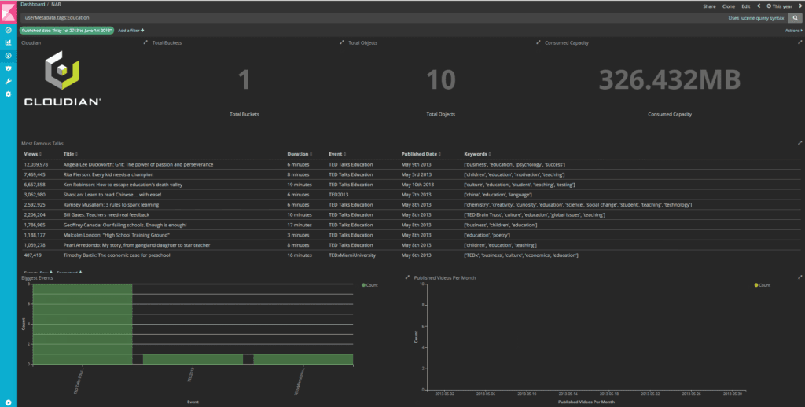Click the Rita Pierson talk title
The height and width of the screenshot is (407, 805).
coord(108,174)
